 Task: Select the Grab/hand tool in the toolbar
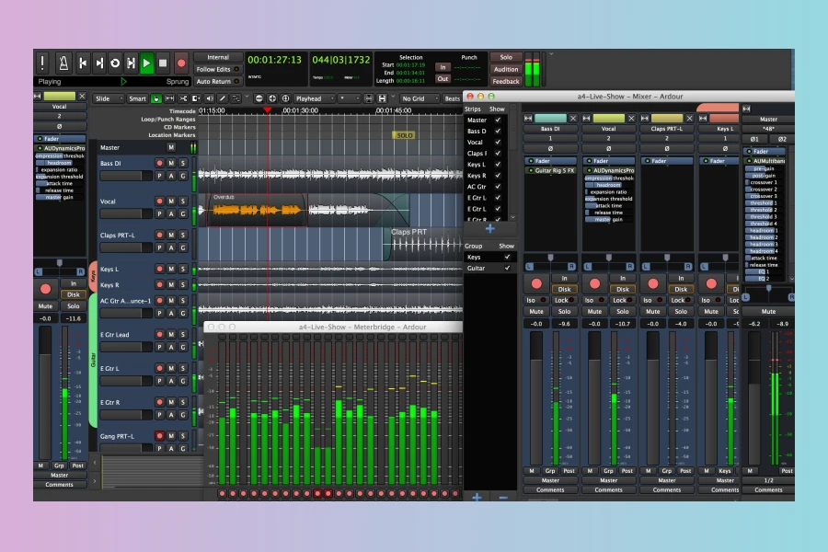(x=156, y=98)
